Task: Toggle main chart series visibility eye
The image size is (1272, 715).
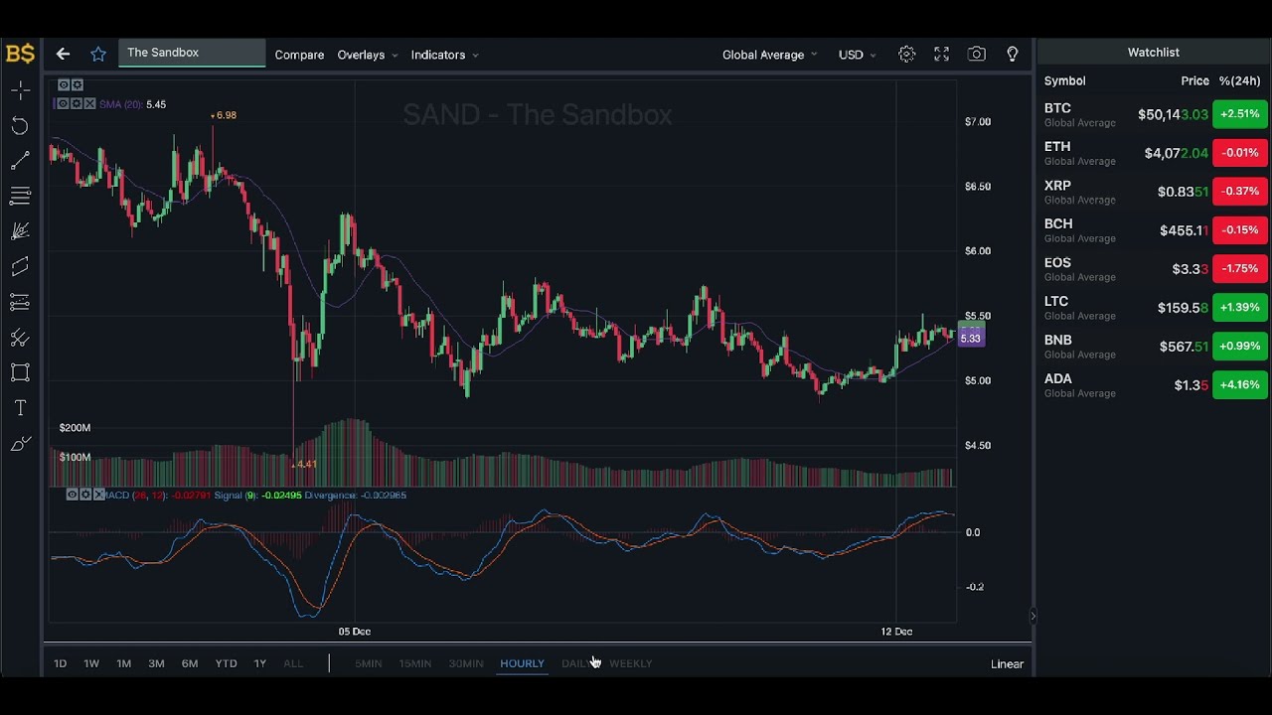Action: pos(64,85)
